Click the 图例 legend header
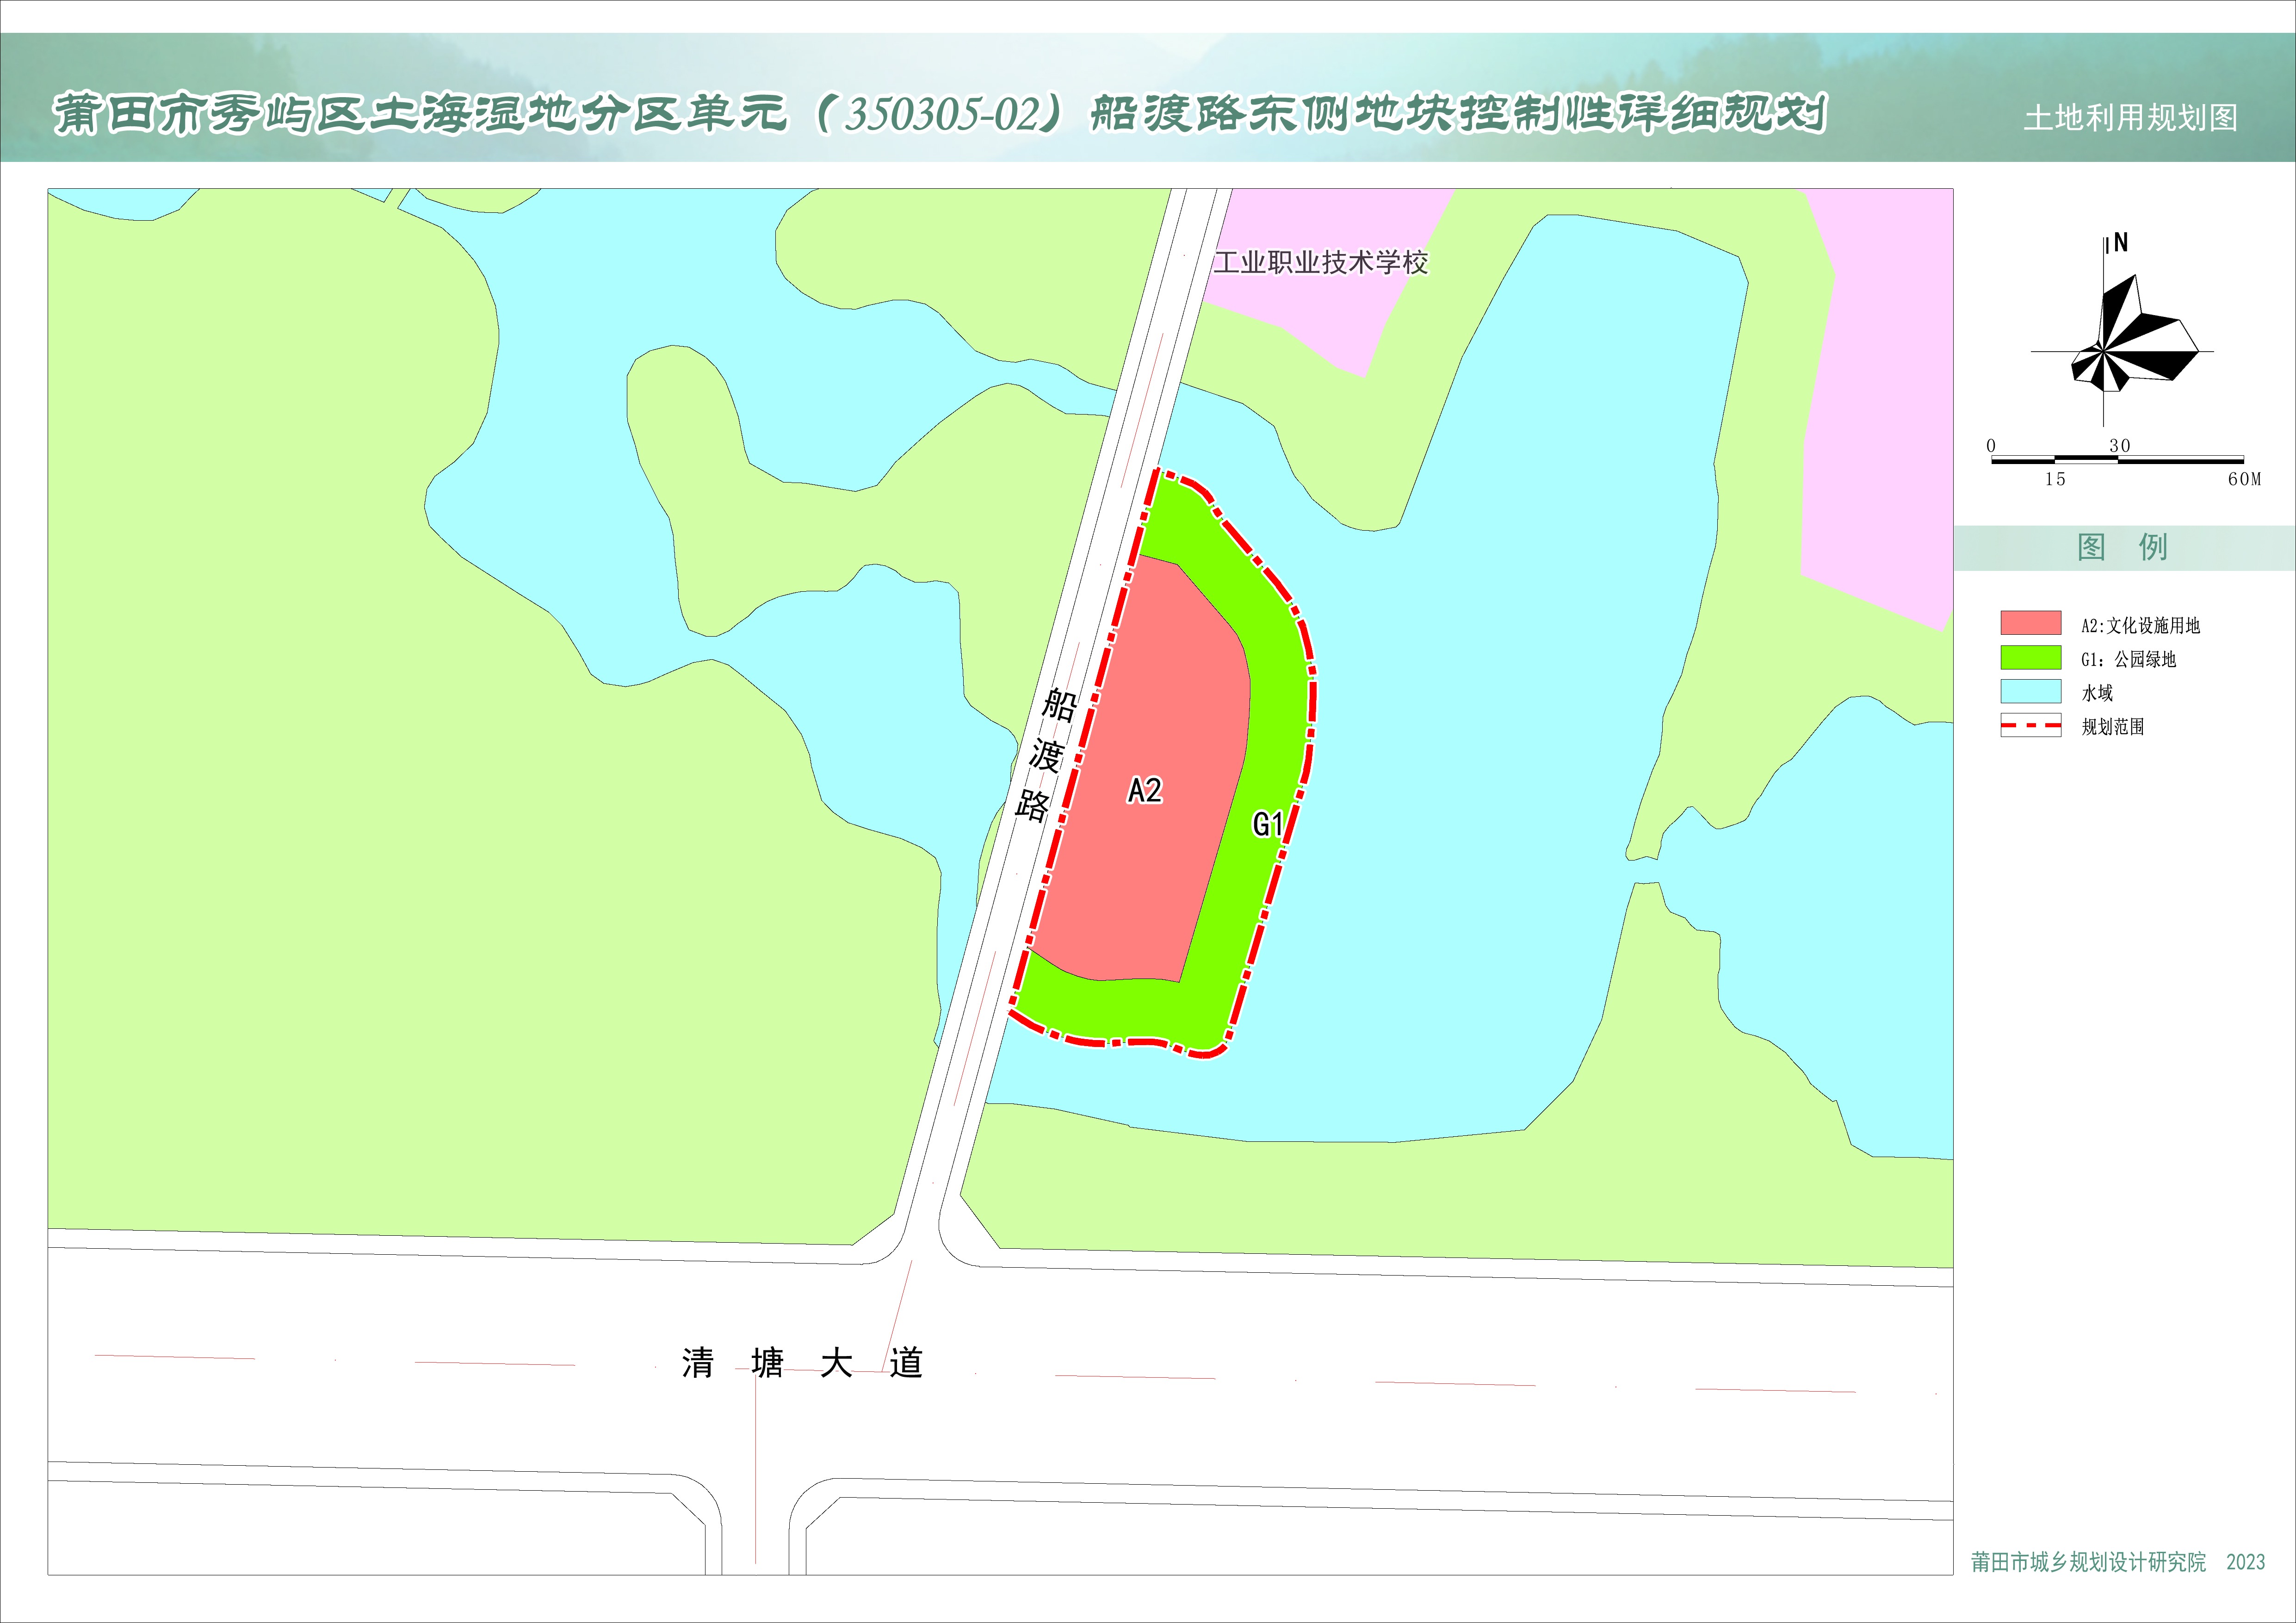2296x1623 pixels. coord(2122,547)
